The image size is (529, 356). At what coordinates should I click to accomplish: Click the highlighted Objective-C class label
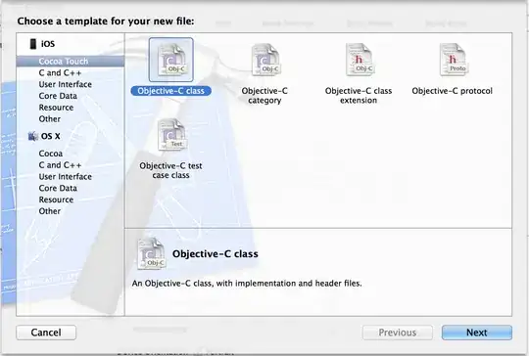171,91
